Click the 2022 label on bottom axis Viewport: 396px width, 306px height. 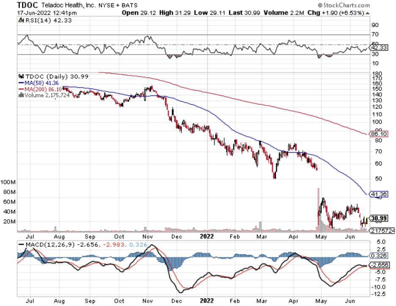207,301
